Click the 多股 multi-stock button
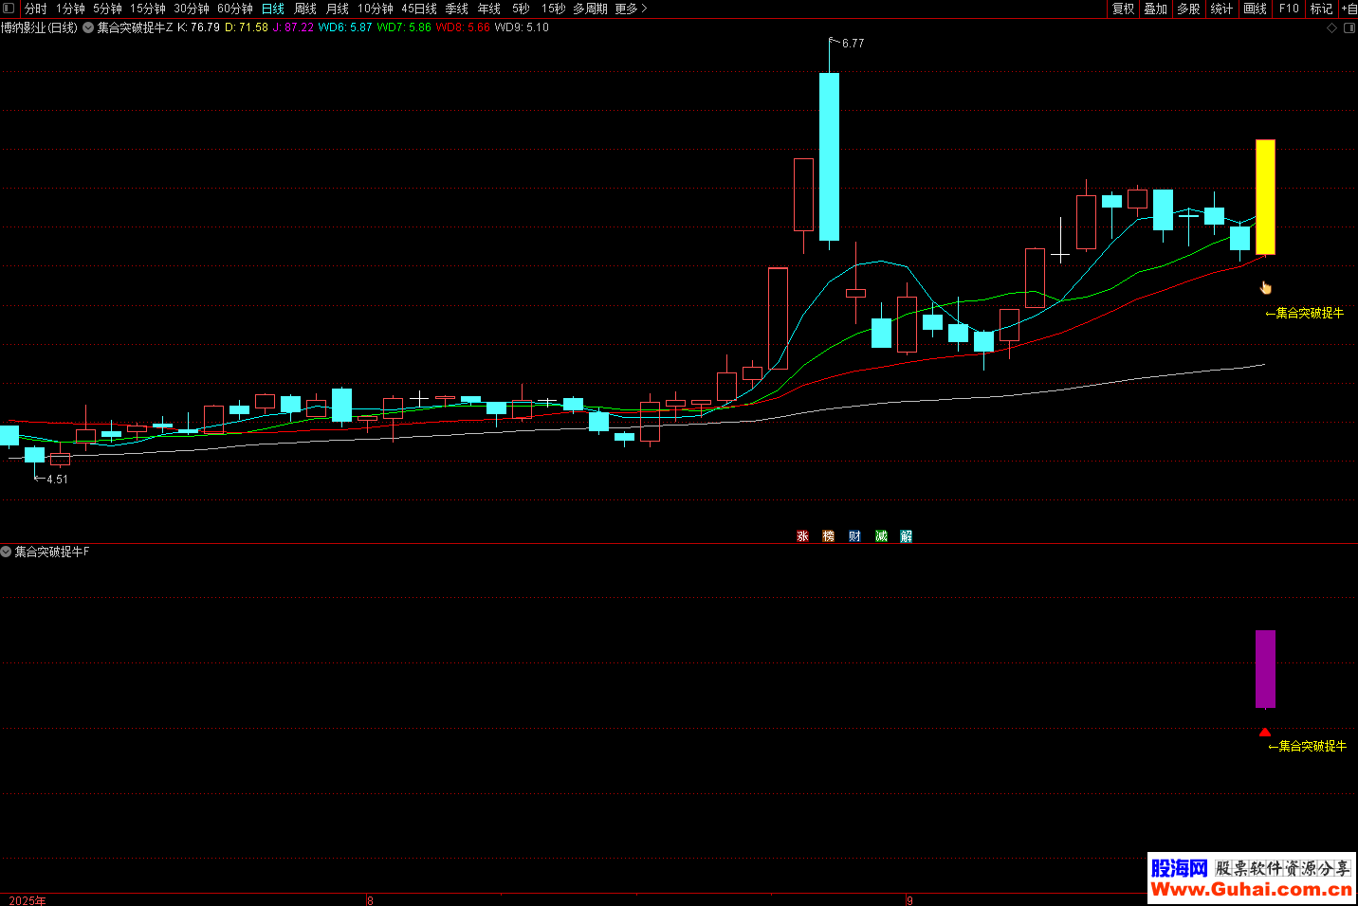The width and height of the screenshot is (1358, 906). pos(1188,9)
